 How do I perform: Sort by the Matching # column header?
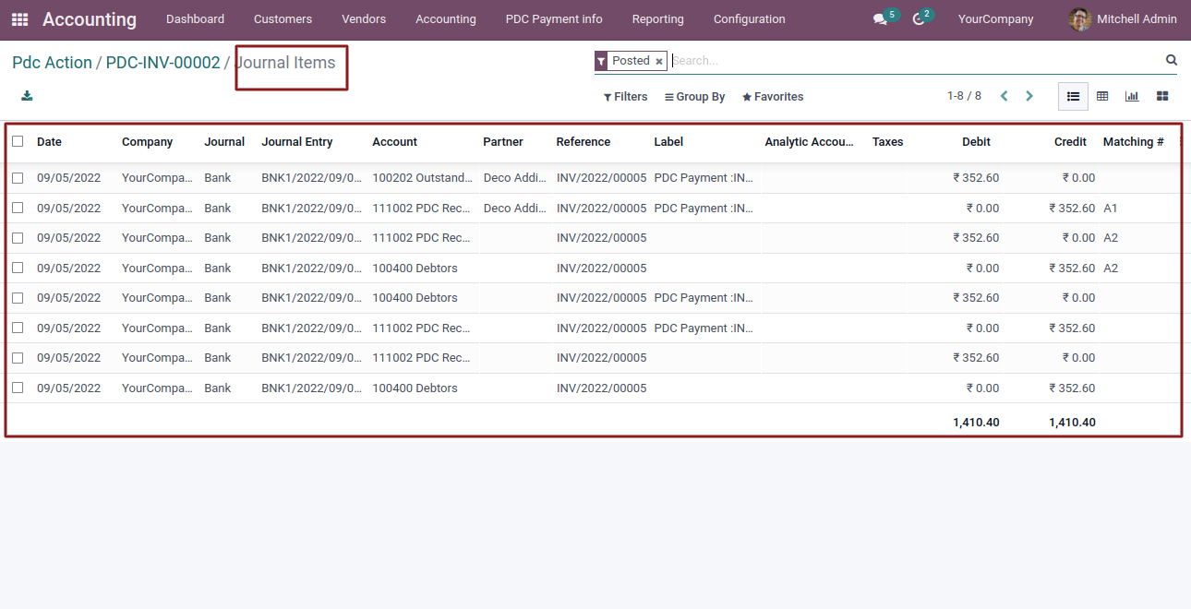1134,142
